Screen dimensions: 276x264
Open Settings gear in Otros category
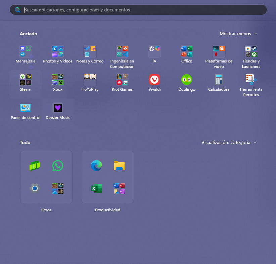(35, 188)
